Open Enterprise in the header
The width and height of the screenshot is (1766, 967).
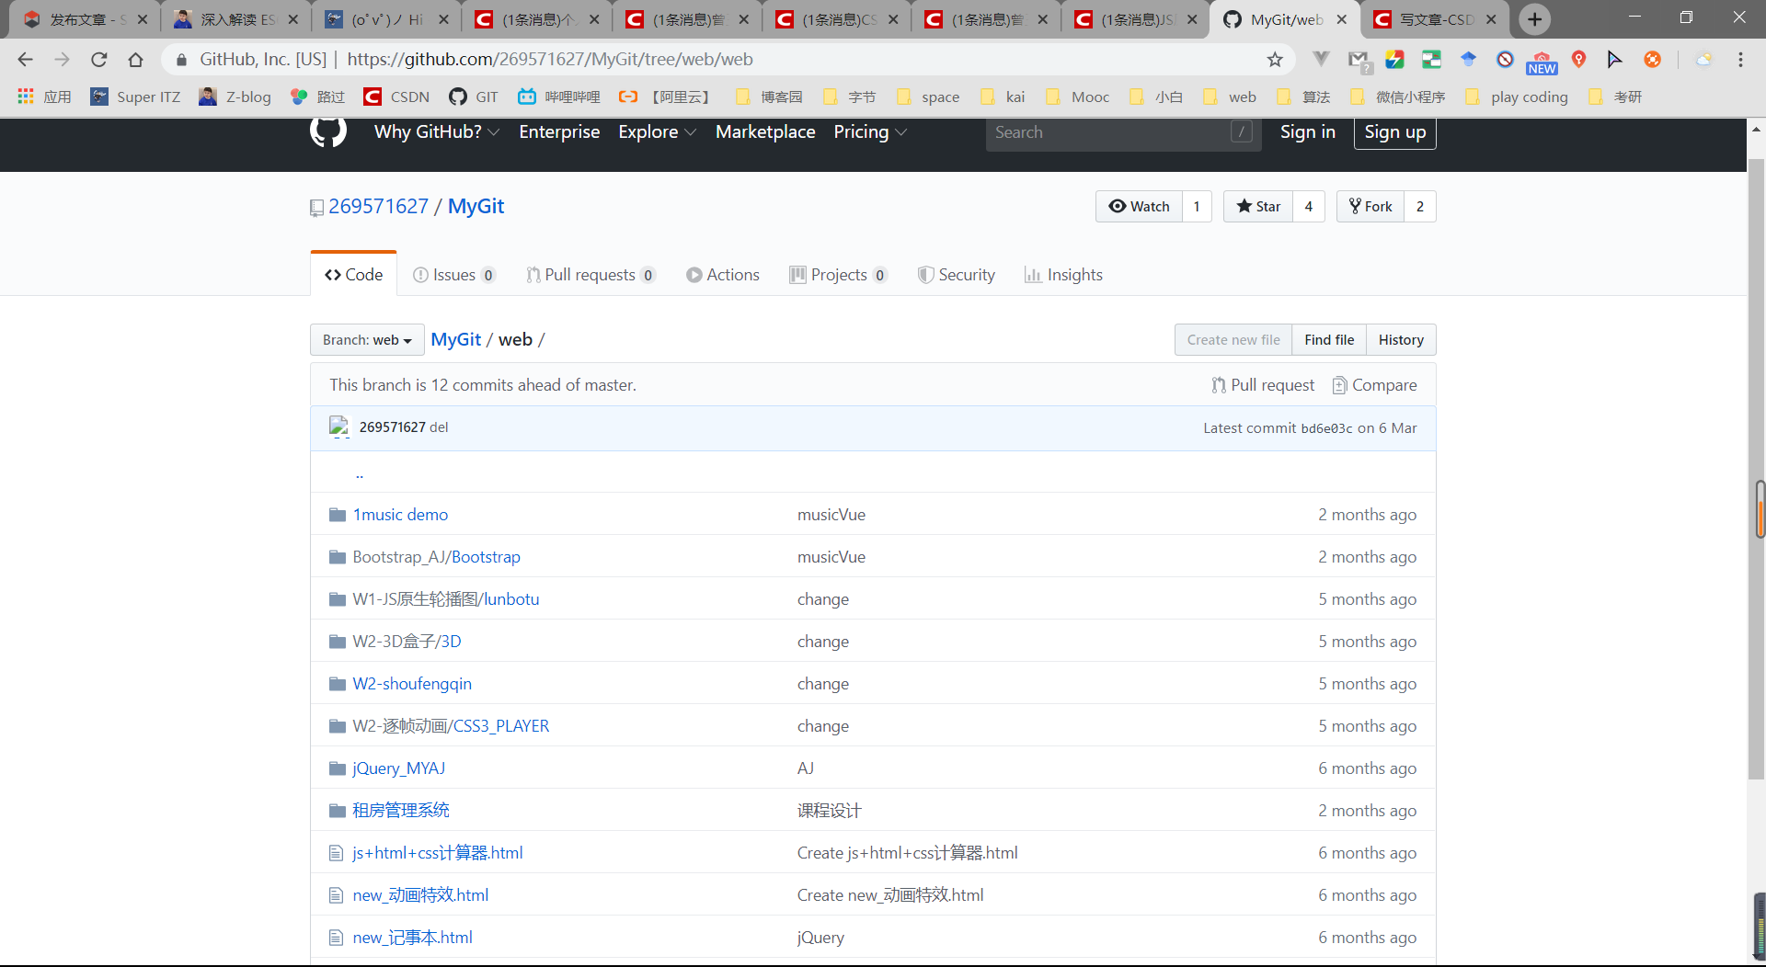[559, 132]
